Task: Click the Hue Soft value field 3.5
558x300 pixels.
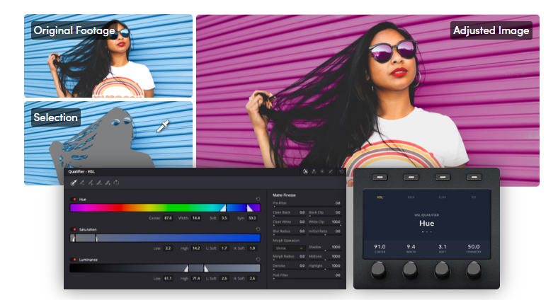Action: [x=224, y=218]
